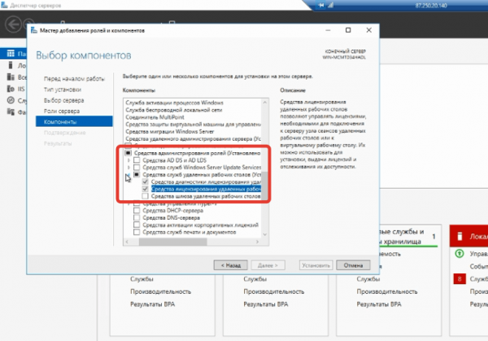Click the horizontal scrollbar left arrow
This screenshot has width=488, height=341.
[x=127, y=242]
